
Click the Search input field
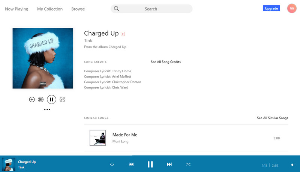[x=151, y=9]
